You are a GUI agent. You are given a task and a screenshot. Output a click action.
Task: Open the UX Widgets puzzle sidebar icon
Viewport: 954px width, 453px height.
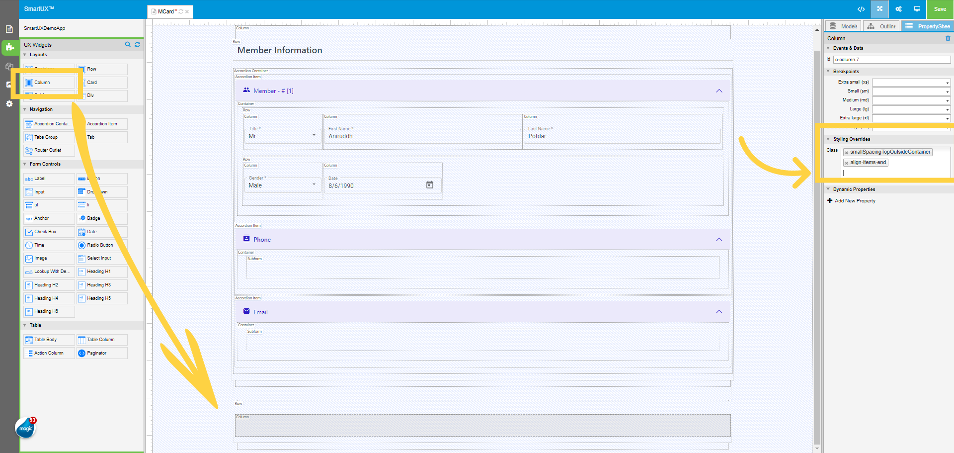[x=9, y=47]
